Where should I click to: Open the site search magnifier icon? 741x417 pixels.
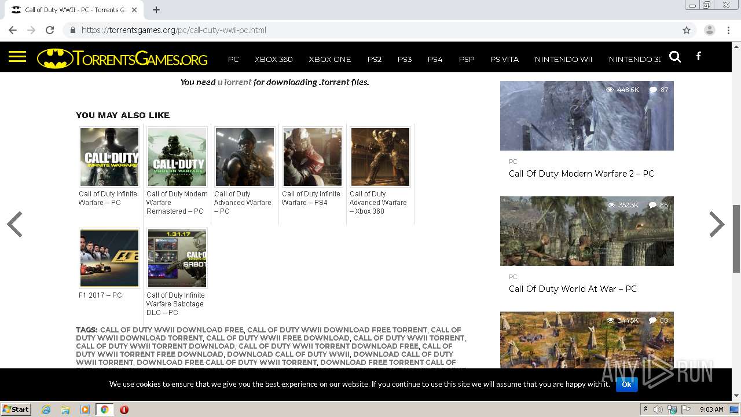pyautogui.click(x=675, y=57)
